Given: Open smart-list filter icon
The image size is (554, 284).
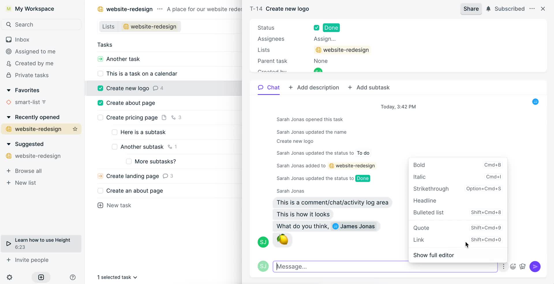Looking at the screenshot, I should tap(44, 102).
